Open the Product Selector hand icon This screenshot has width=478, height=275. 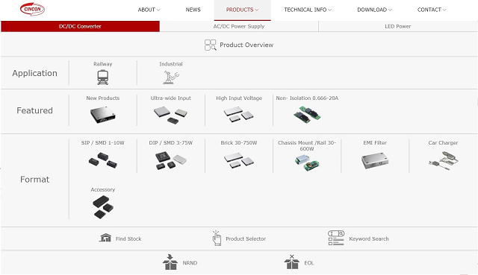click(217, 238)
